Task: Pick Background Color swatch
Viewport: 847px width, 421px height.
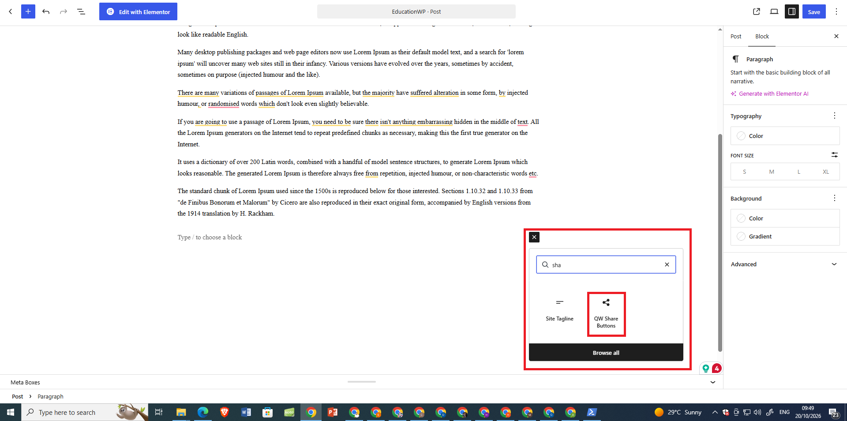Action: pos(785,218)
